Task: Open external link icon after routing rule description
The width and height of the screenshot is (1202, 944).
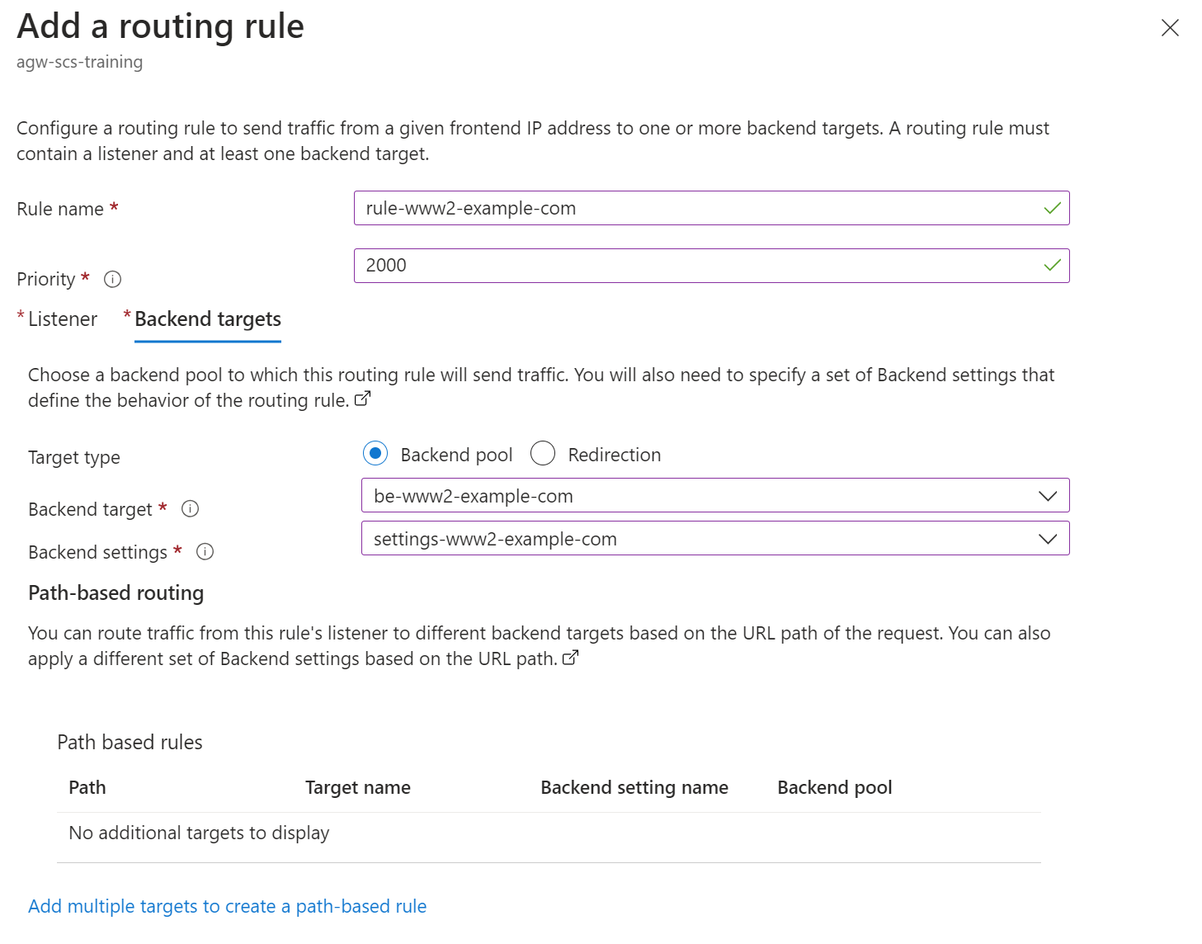Action: [363, 399]
